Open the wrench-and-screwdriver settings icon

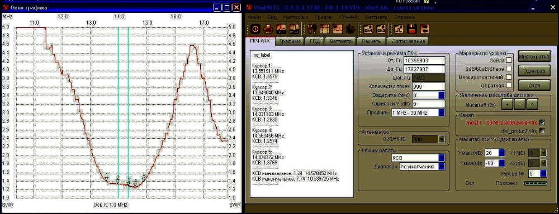pyautogui.click(x=312, y=29)
